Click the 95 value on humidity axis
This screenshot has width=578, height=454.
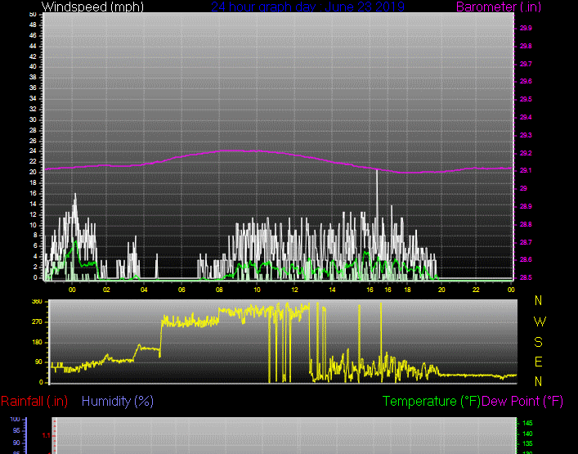16,431
